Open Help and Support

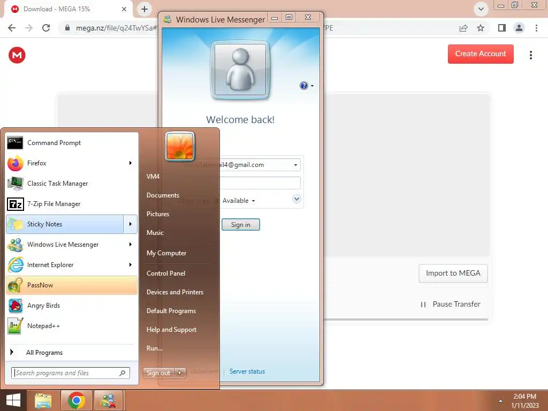[171, 330]
